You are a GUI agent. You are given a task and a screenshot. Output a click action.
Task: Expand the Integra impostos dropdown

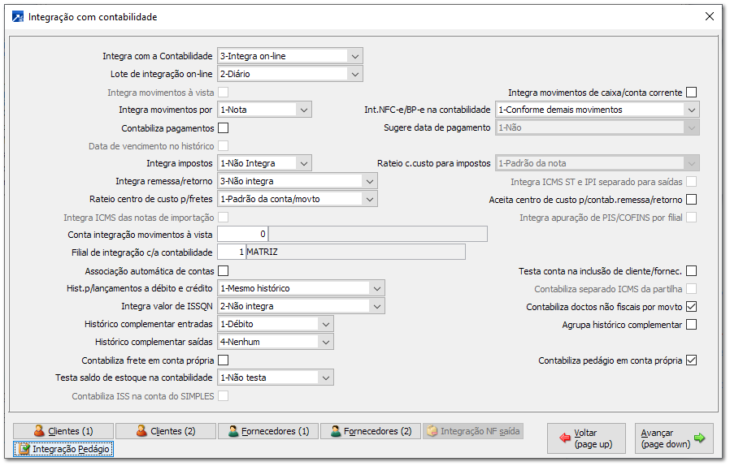point(304,163)
